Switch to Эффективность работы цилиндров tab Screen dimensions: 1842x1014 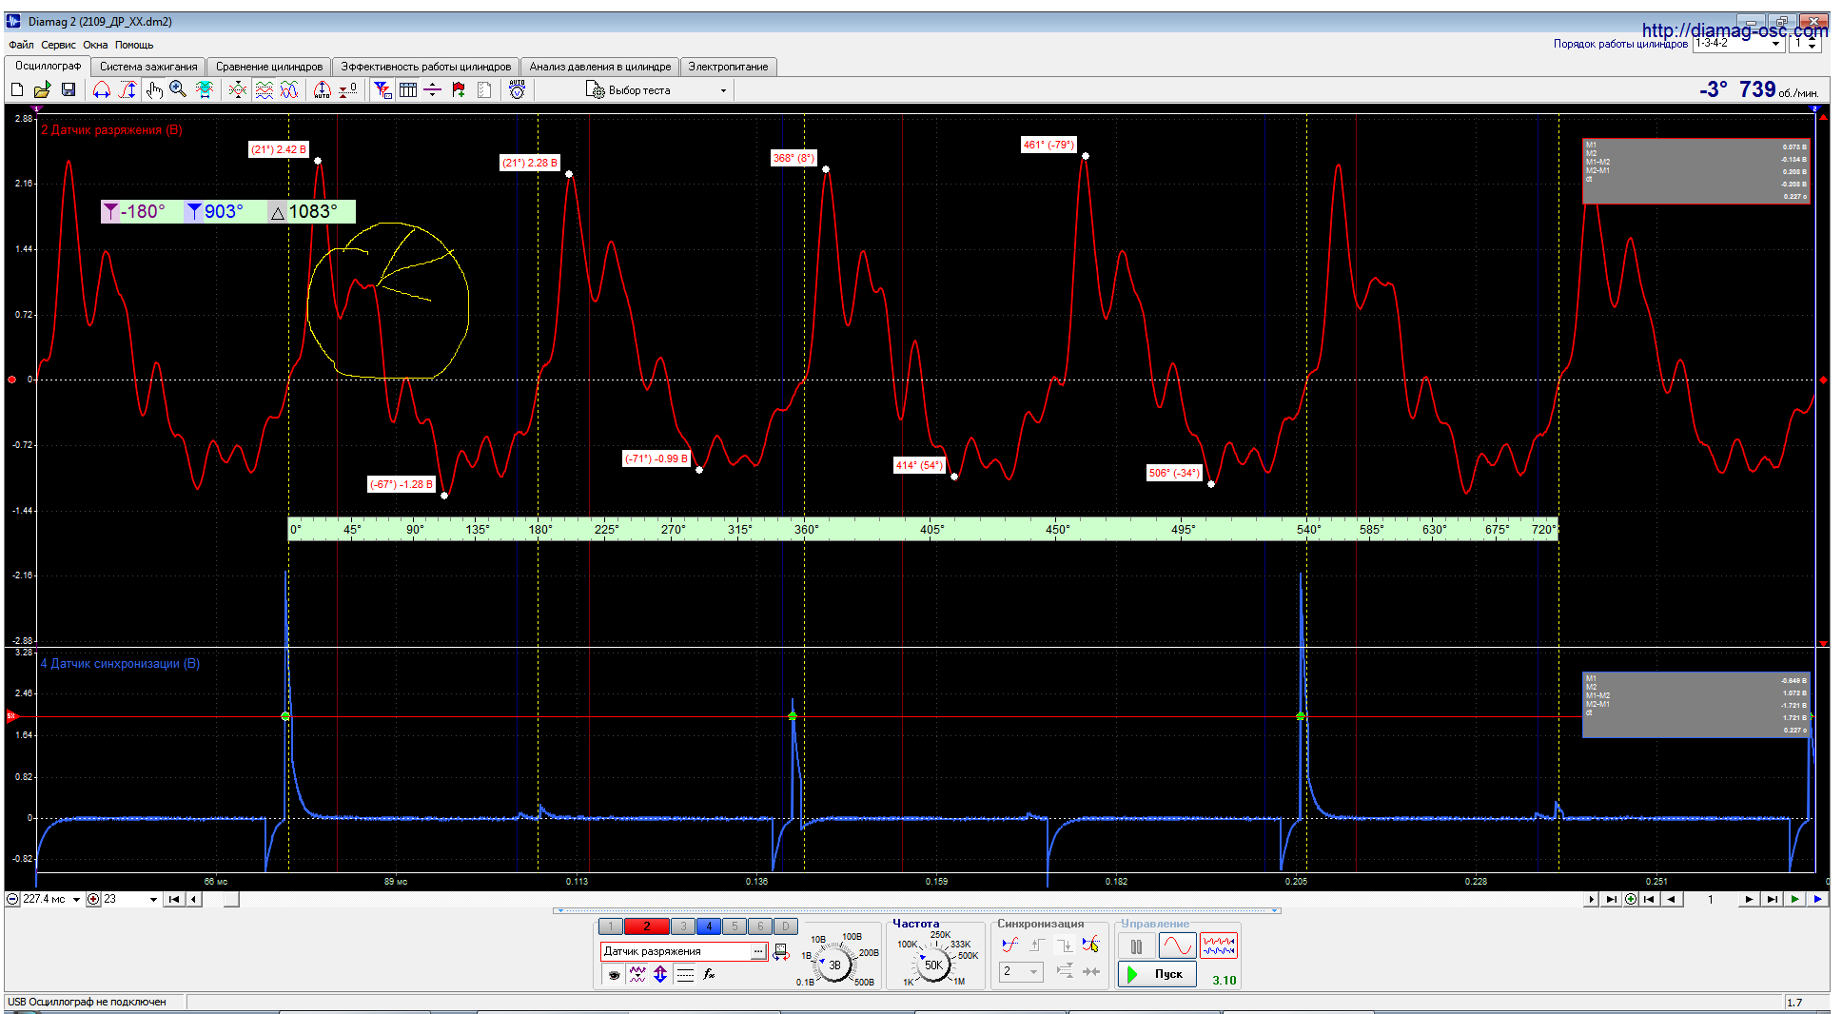[x=426, y=67]
